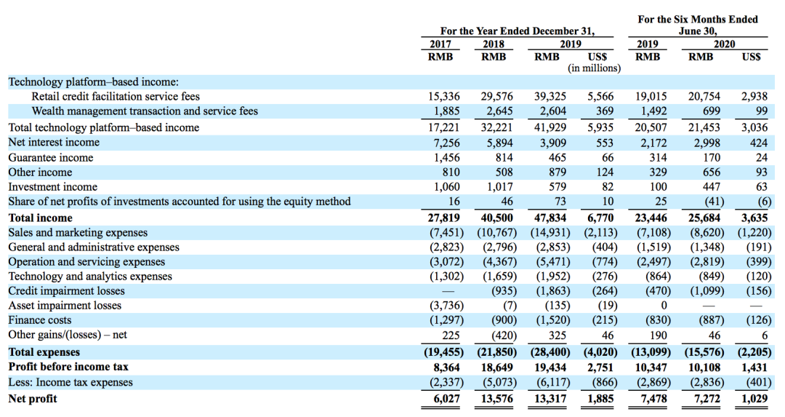Select 'Wealth management transaction and service fees' label
785x417 pixels.
[145, 111]
